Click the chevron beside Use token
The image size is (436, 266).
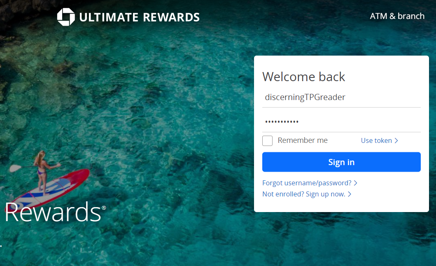point(396,141)
